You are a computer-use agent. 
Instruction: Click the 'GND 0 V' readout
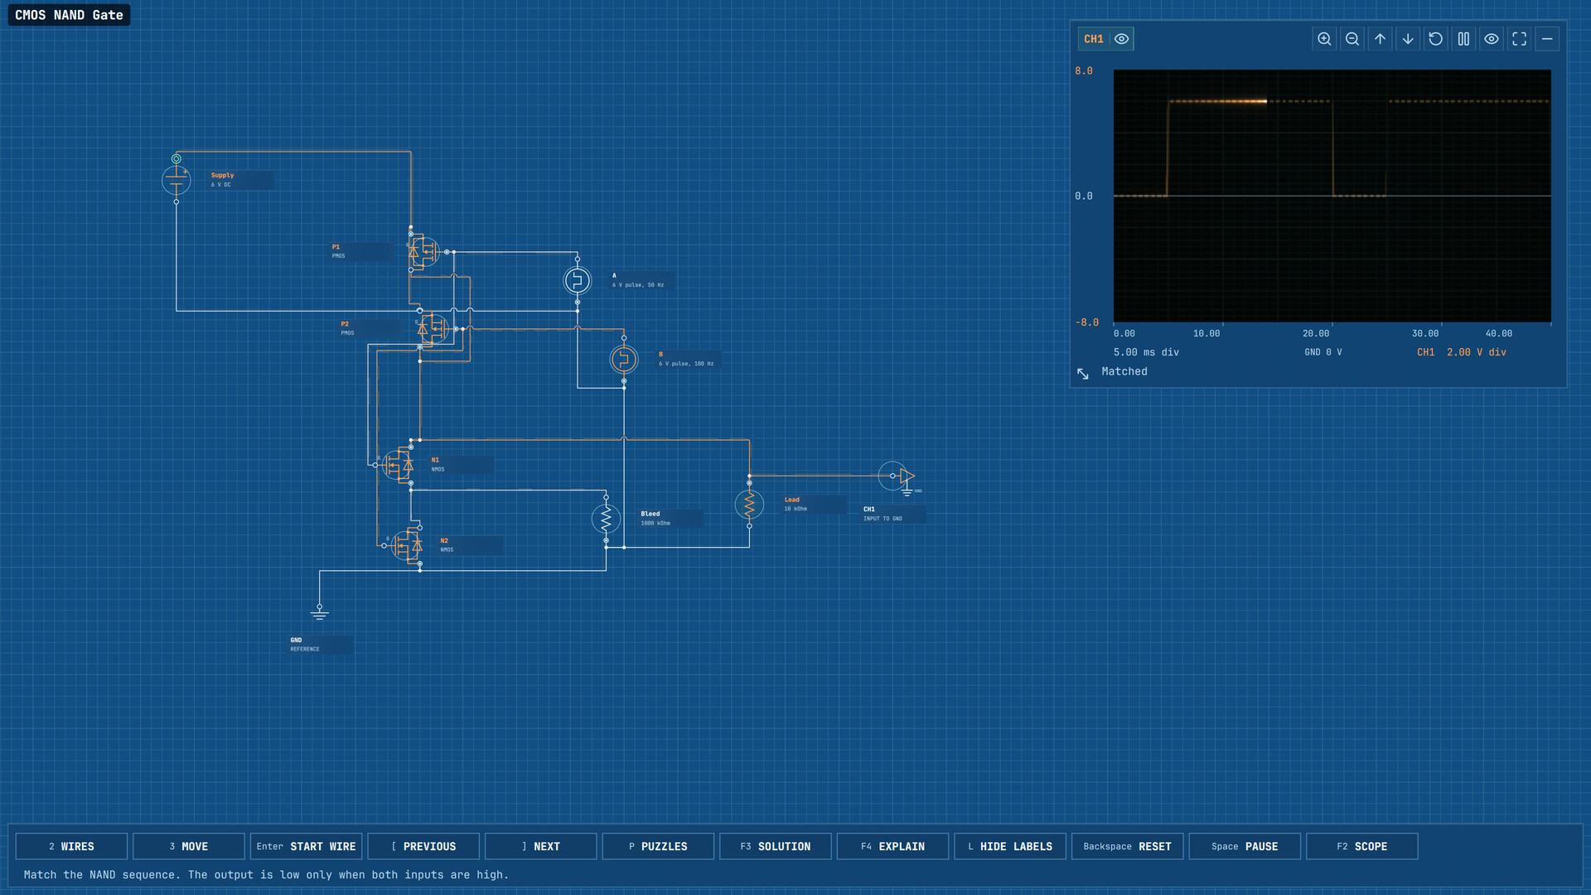1323,352
